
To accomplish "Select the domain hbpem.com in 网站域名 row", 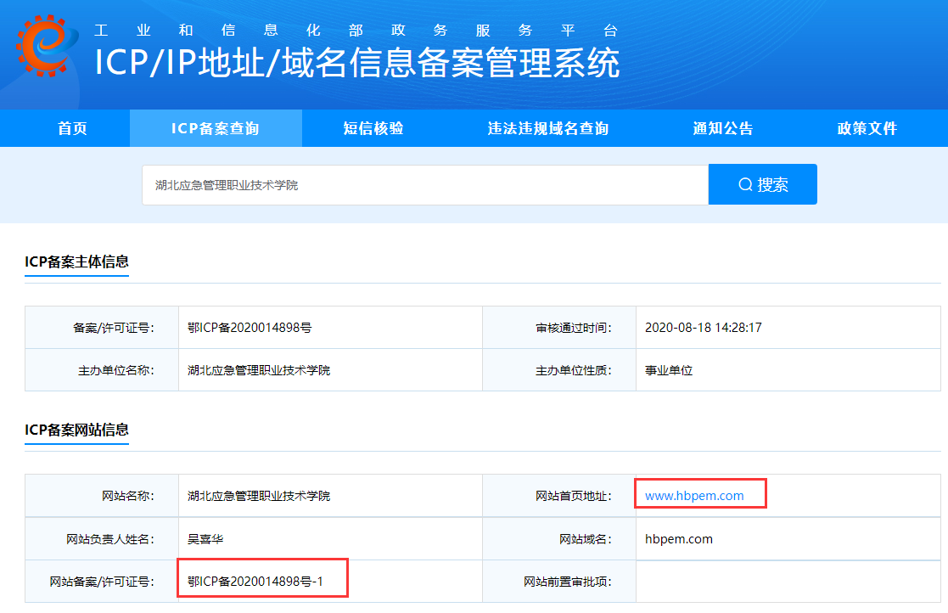I will 678,538.
